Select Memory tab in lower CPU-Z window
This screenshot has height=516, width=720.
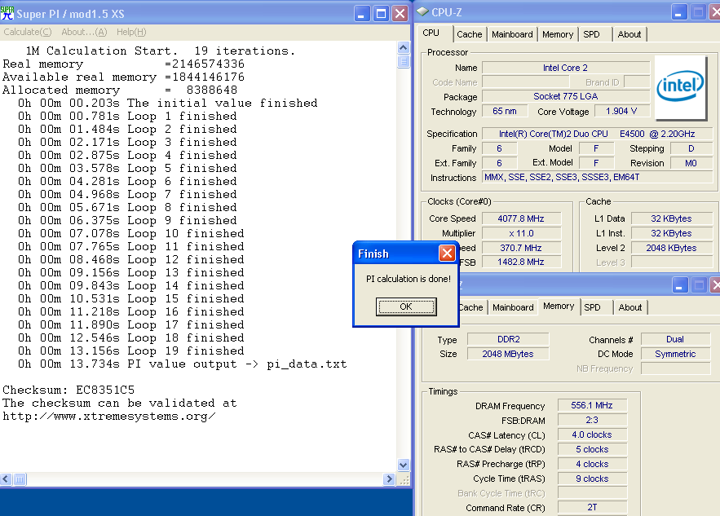(x=559, y=307)
